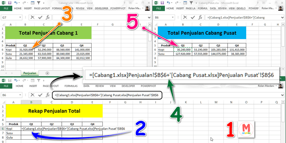The image size is (286, 143).
Task: Click funnel filter icon in Cabang Pusat toolbar
Action: coord(191,3)
